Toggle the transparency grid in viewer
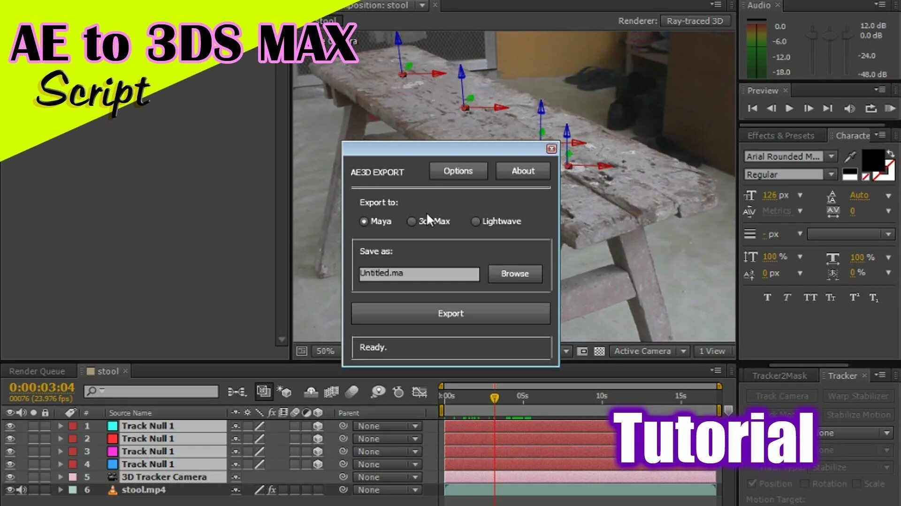 599,351
